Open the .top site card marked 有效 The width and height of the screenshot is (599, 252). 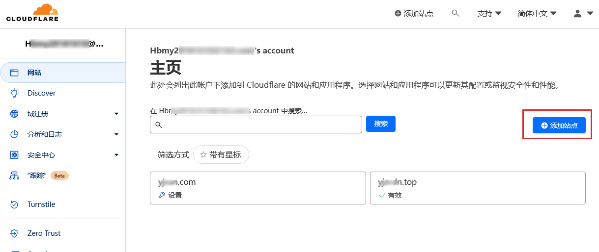click(x=477, y=188)
